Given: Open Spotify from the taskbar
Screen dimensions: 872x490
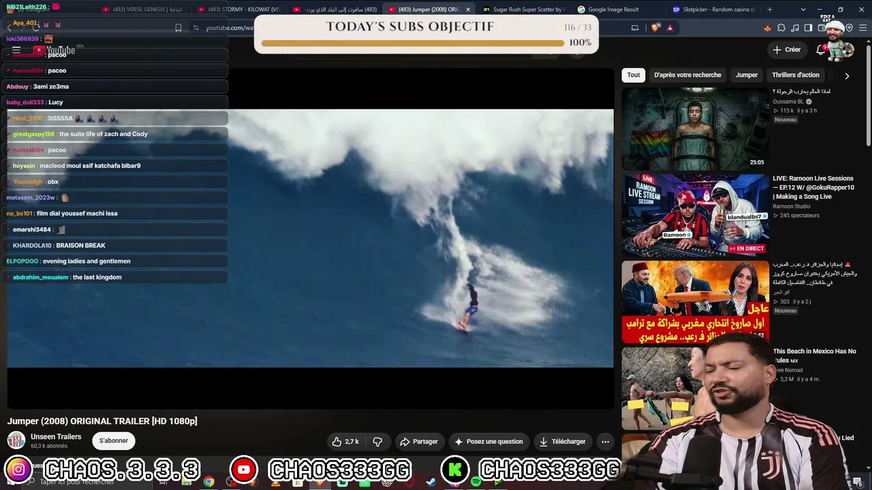Looking at the screenshot, I should point(476,482).
